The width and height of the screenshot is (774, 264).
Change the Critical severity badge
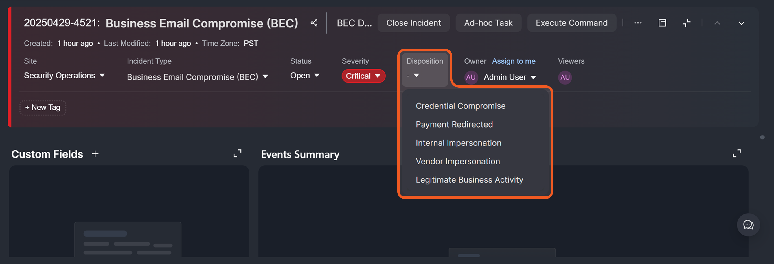(x=363, y=76)
